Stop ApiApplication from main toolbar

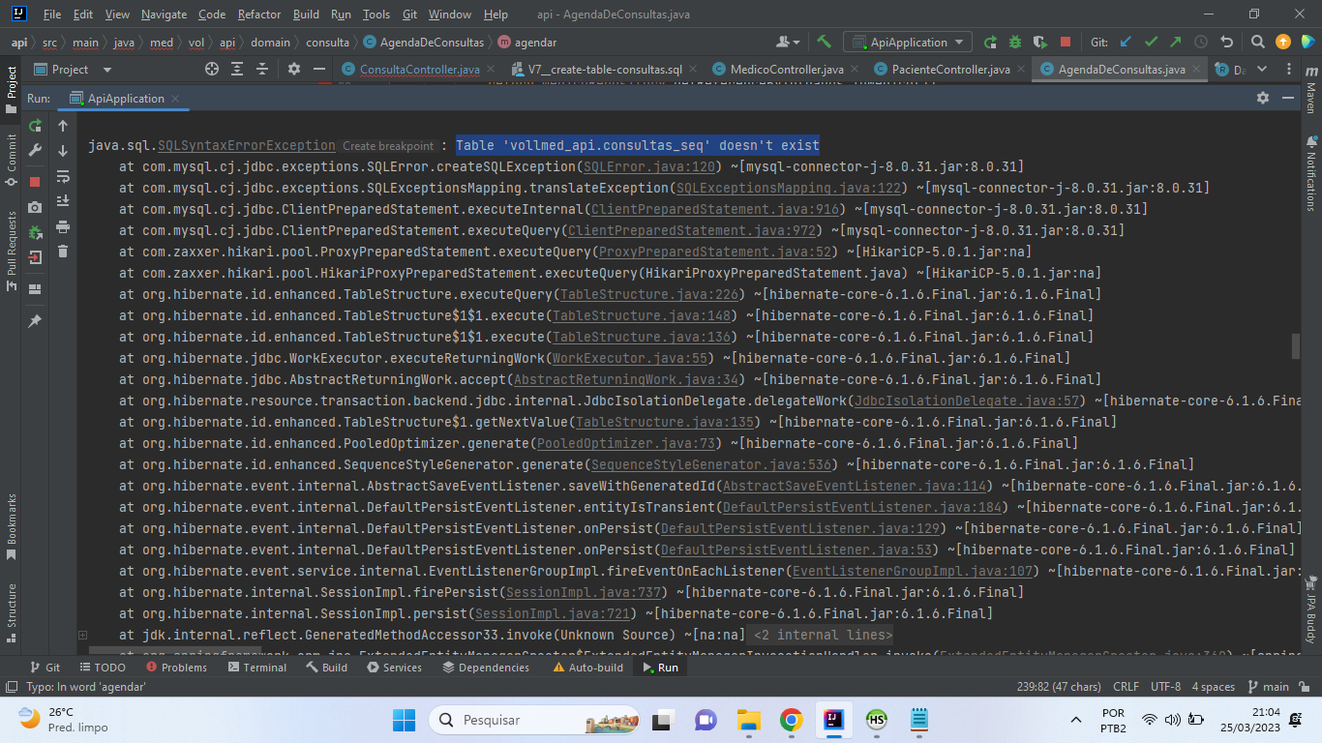[x=1066, y=42]
